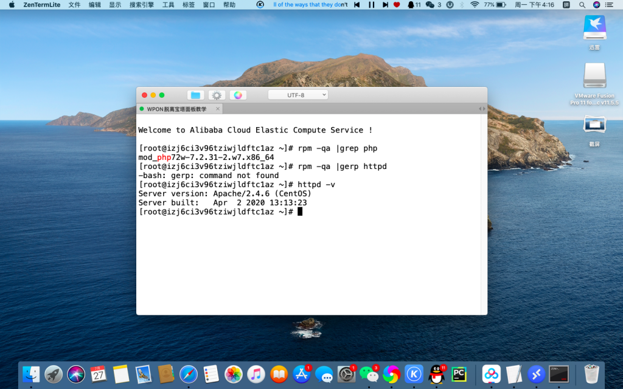This screenshot has height=389, width=623.
Task: Open the color wheel theme picker
Action: click(x=238, y=95)
